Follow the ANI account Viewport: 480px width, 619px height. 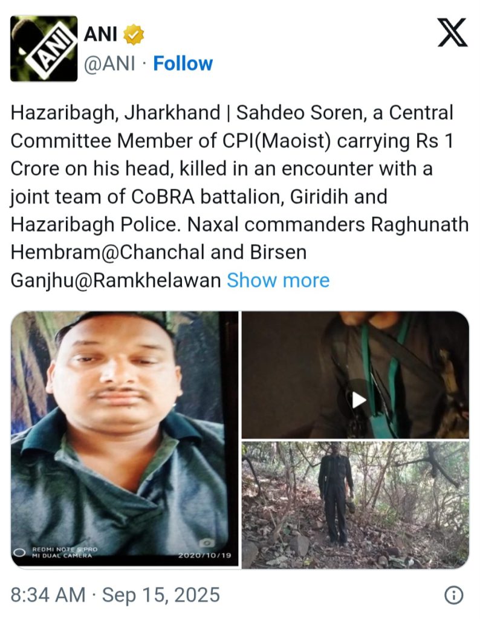tap(183, 63)
